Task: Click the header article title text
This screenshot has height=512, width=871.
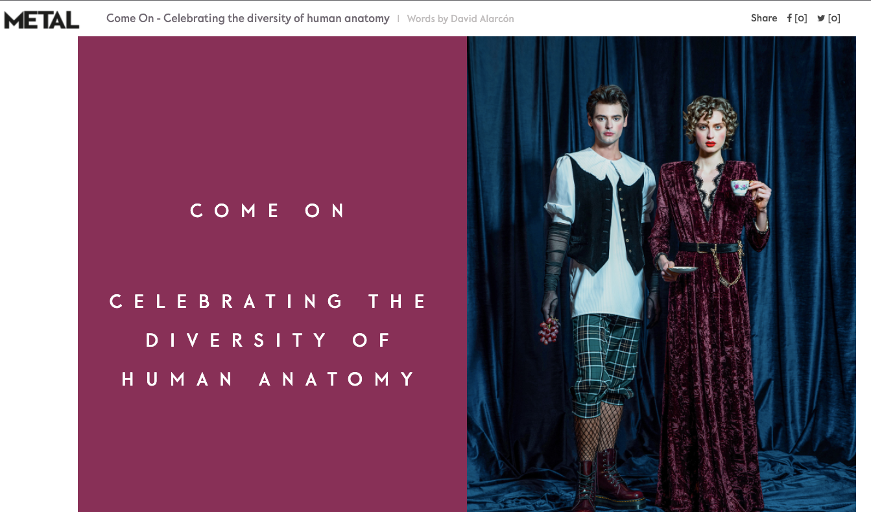Action: (x=248, y=18)
